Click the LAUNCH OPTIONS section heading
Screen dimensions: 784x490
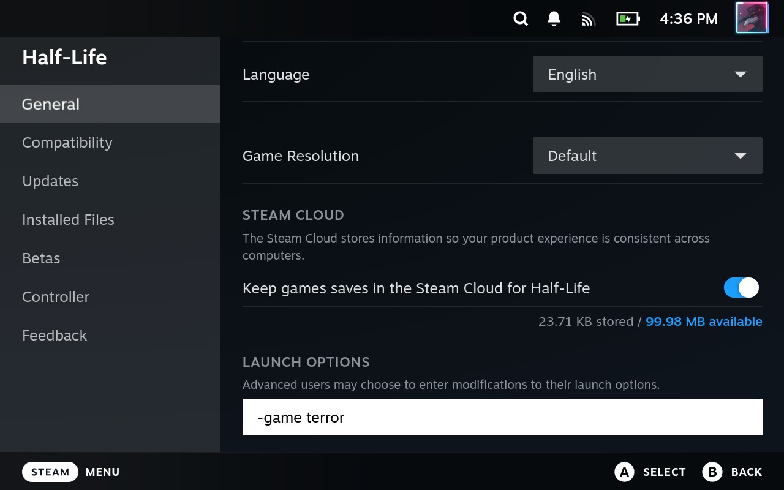point(306,362)
